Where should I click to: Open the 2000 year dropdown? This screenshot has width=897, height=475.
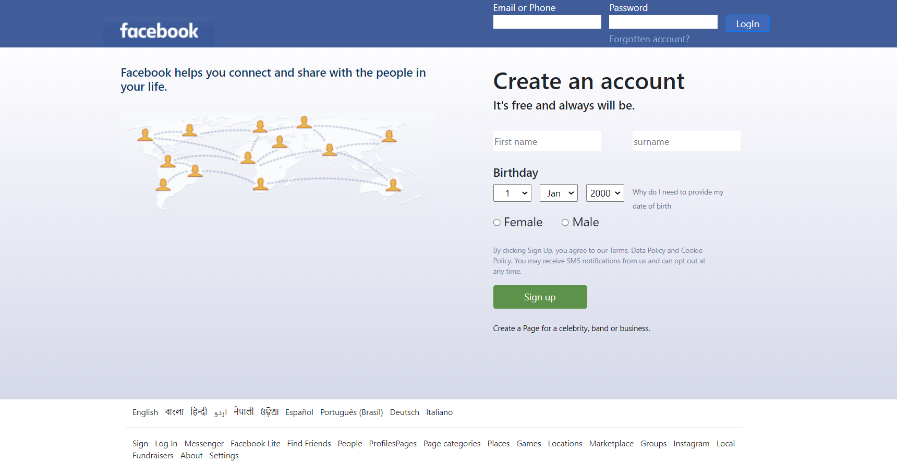604,193
